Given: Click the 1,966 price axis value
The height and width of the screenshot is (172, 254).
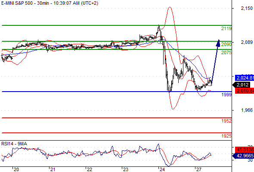Looking at the screenshot, I should tap(247, 110).
